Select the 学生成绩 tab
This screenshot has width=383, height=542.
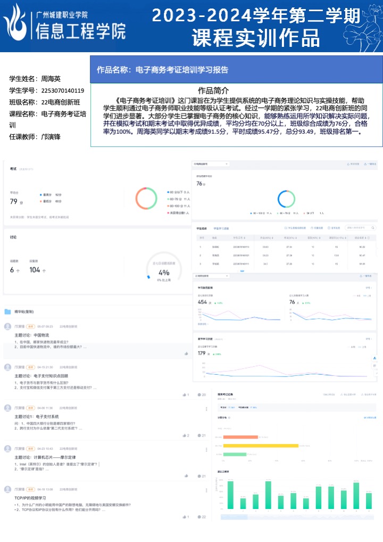[202, 228]
